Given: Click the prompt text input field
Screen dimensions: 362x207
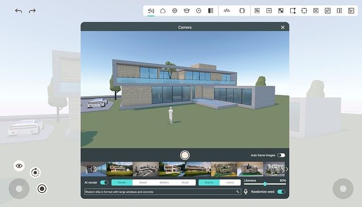Looking at the screenshot, I should (163, 192).
